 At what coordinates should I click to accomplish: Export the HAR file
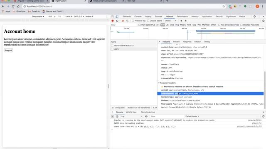(186, 21)
